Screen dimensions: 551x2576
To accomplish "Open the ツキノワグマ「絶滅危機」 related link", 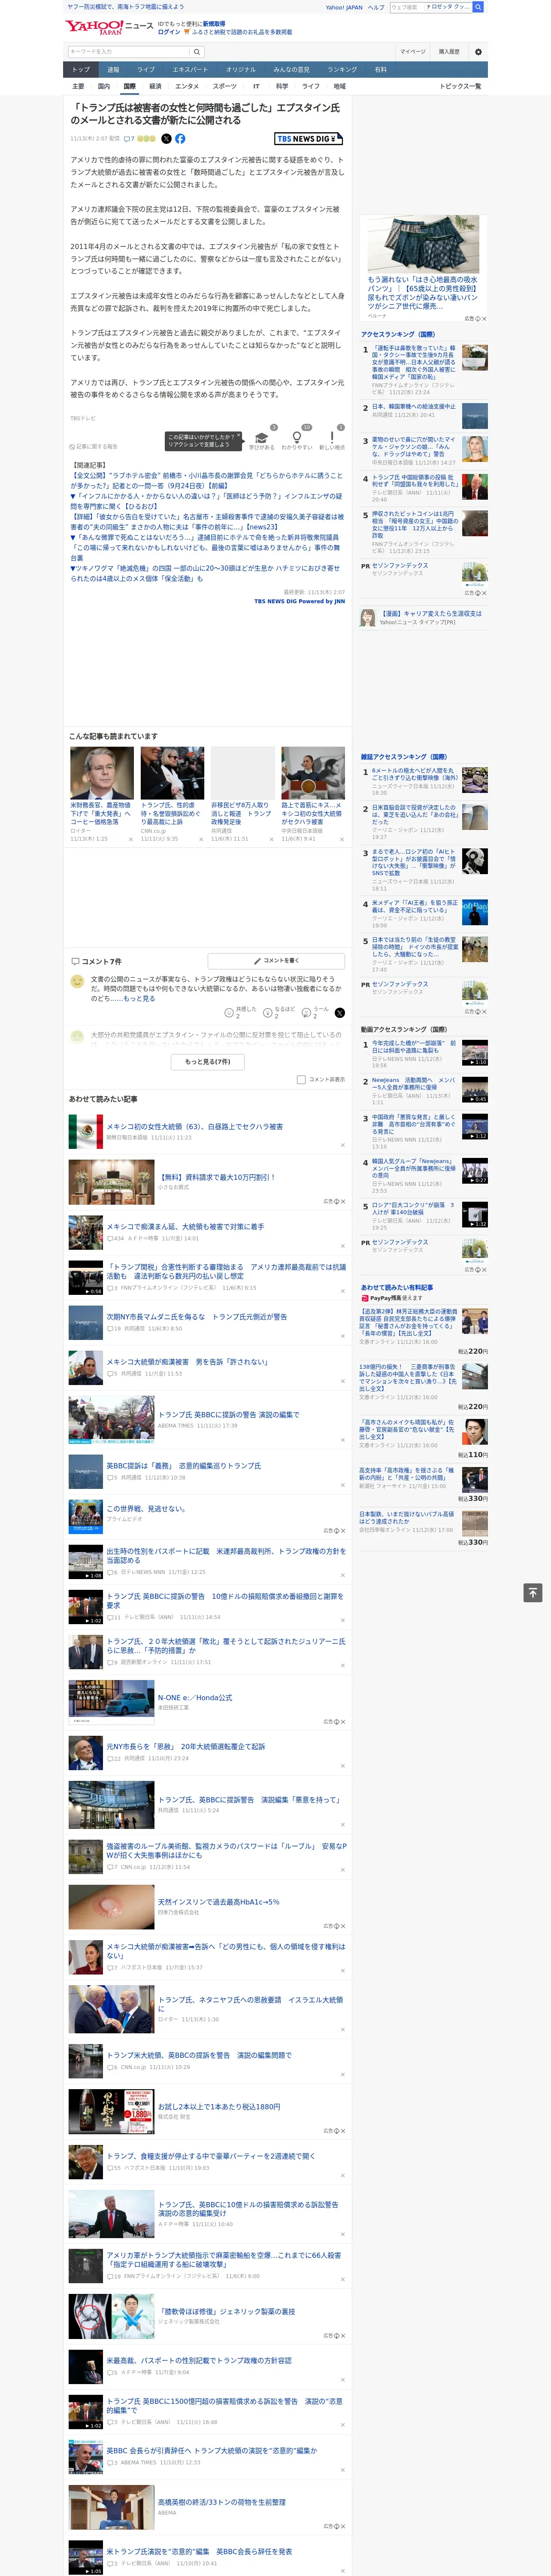I will [x=205, y=573].
